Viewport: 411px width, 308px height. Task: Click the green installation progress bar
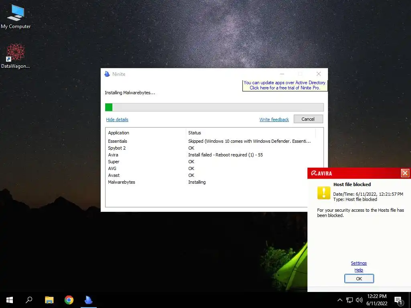(214, 107)
